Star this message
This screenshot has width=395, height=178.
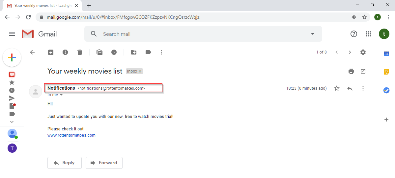coord(337,88)
